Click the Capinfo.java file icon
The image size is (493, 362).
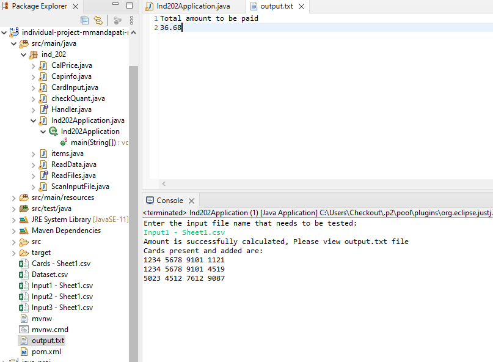[43, 76]
